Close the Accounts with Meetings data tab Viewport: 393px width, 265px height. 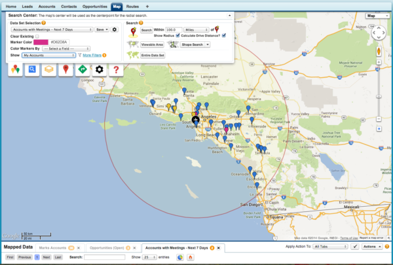219,248
